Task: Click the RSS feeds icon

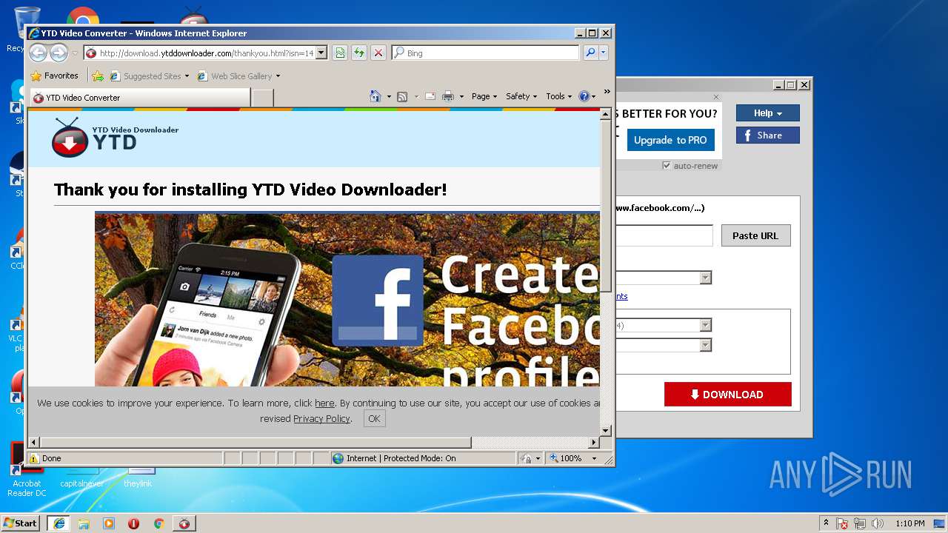Action: click(x=402, y=96)
